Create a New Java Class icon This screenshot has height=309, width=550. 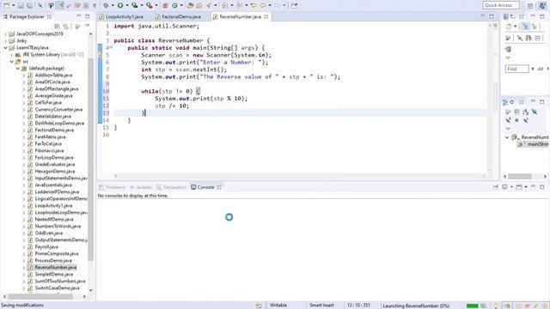pos(174,5)
